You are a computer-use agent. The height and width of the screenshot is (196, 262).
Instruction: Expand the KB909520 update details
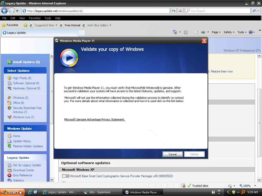(68, 176)
